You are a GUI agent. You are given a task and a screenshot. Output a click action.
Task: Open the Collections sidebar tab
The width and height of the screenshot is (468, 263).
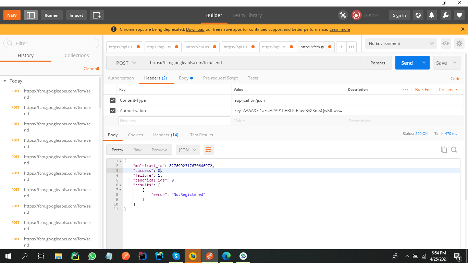[x=76, y=55]
